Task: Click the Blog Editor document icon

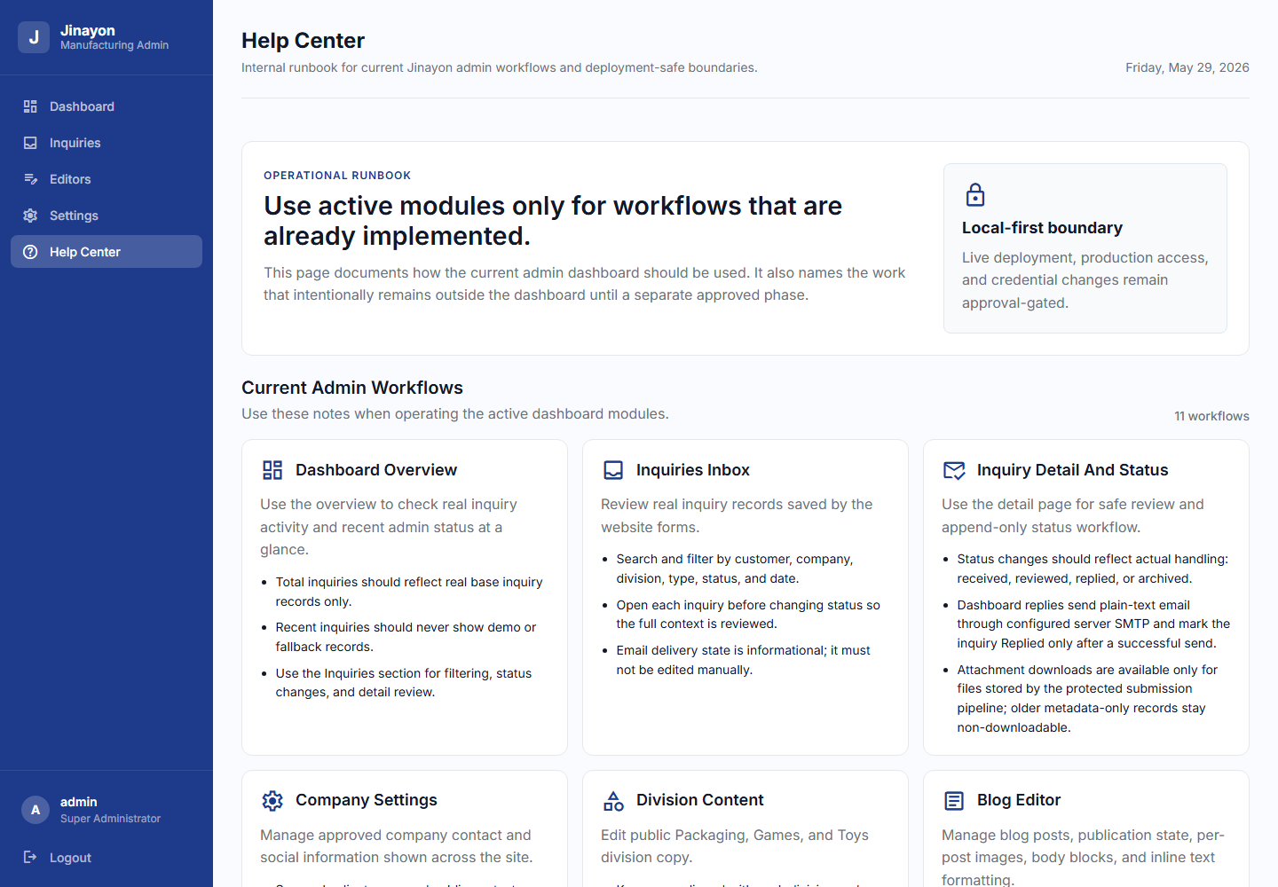Action: point(954,801)
